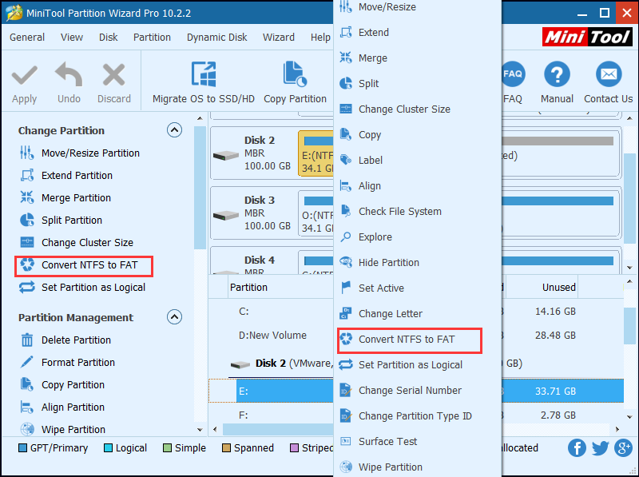This screenshot has height=477, width=639.
Task: Open the FAQ toolbar icon
Action: click(512, 74)
